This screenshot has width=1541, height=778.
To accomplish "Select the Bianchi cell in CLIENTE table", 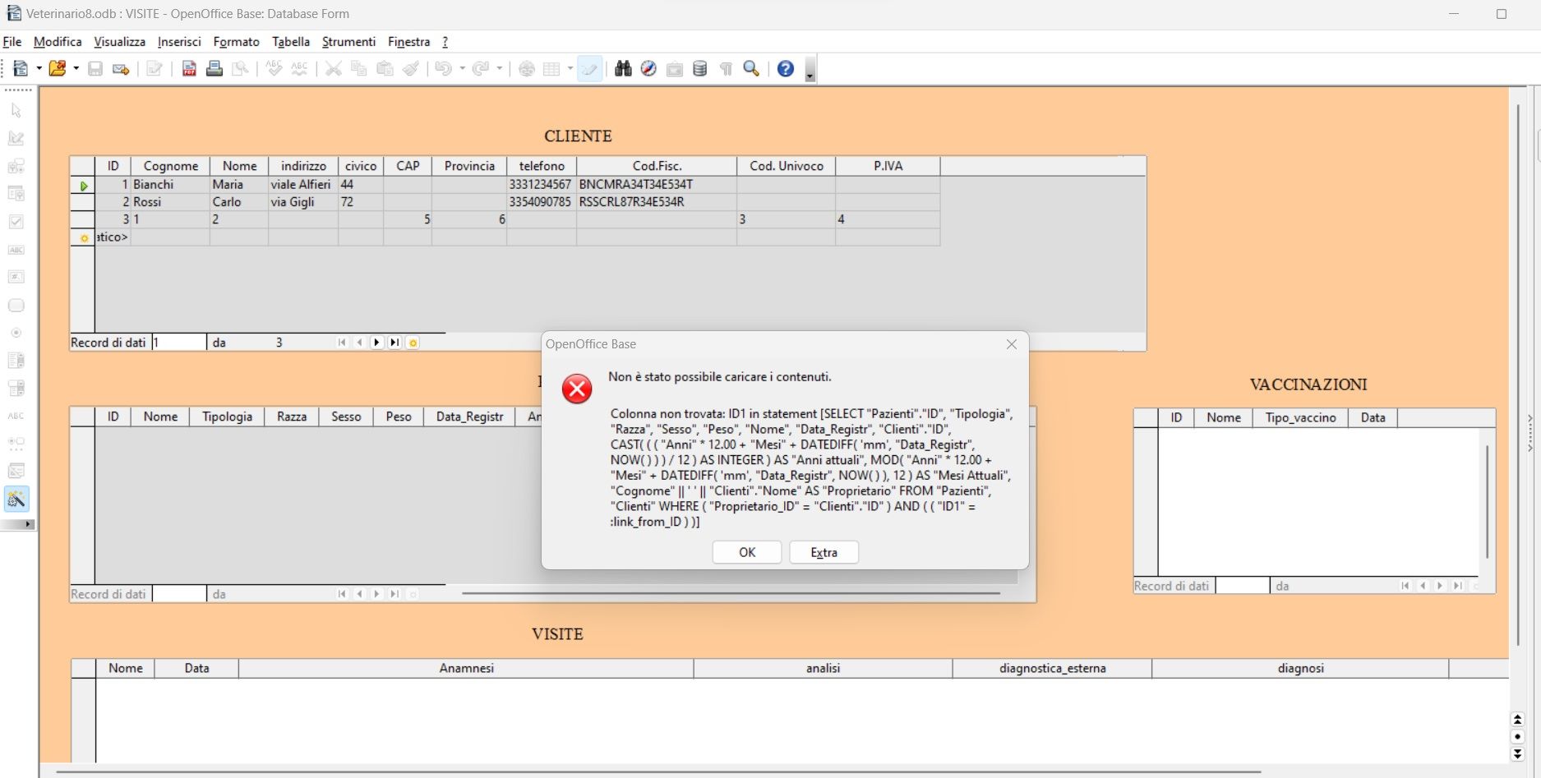I will 170,185.
